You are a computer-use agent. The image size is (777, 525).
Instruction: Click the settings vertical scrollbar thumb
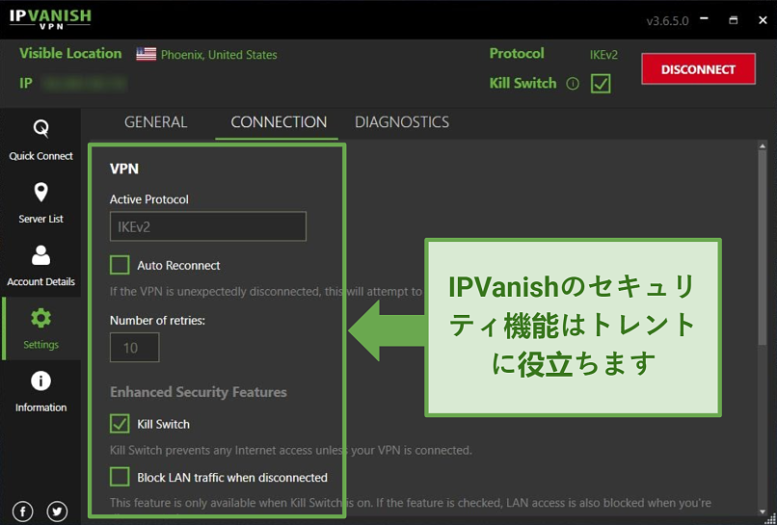[763, 248]
